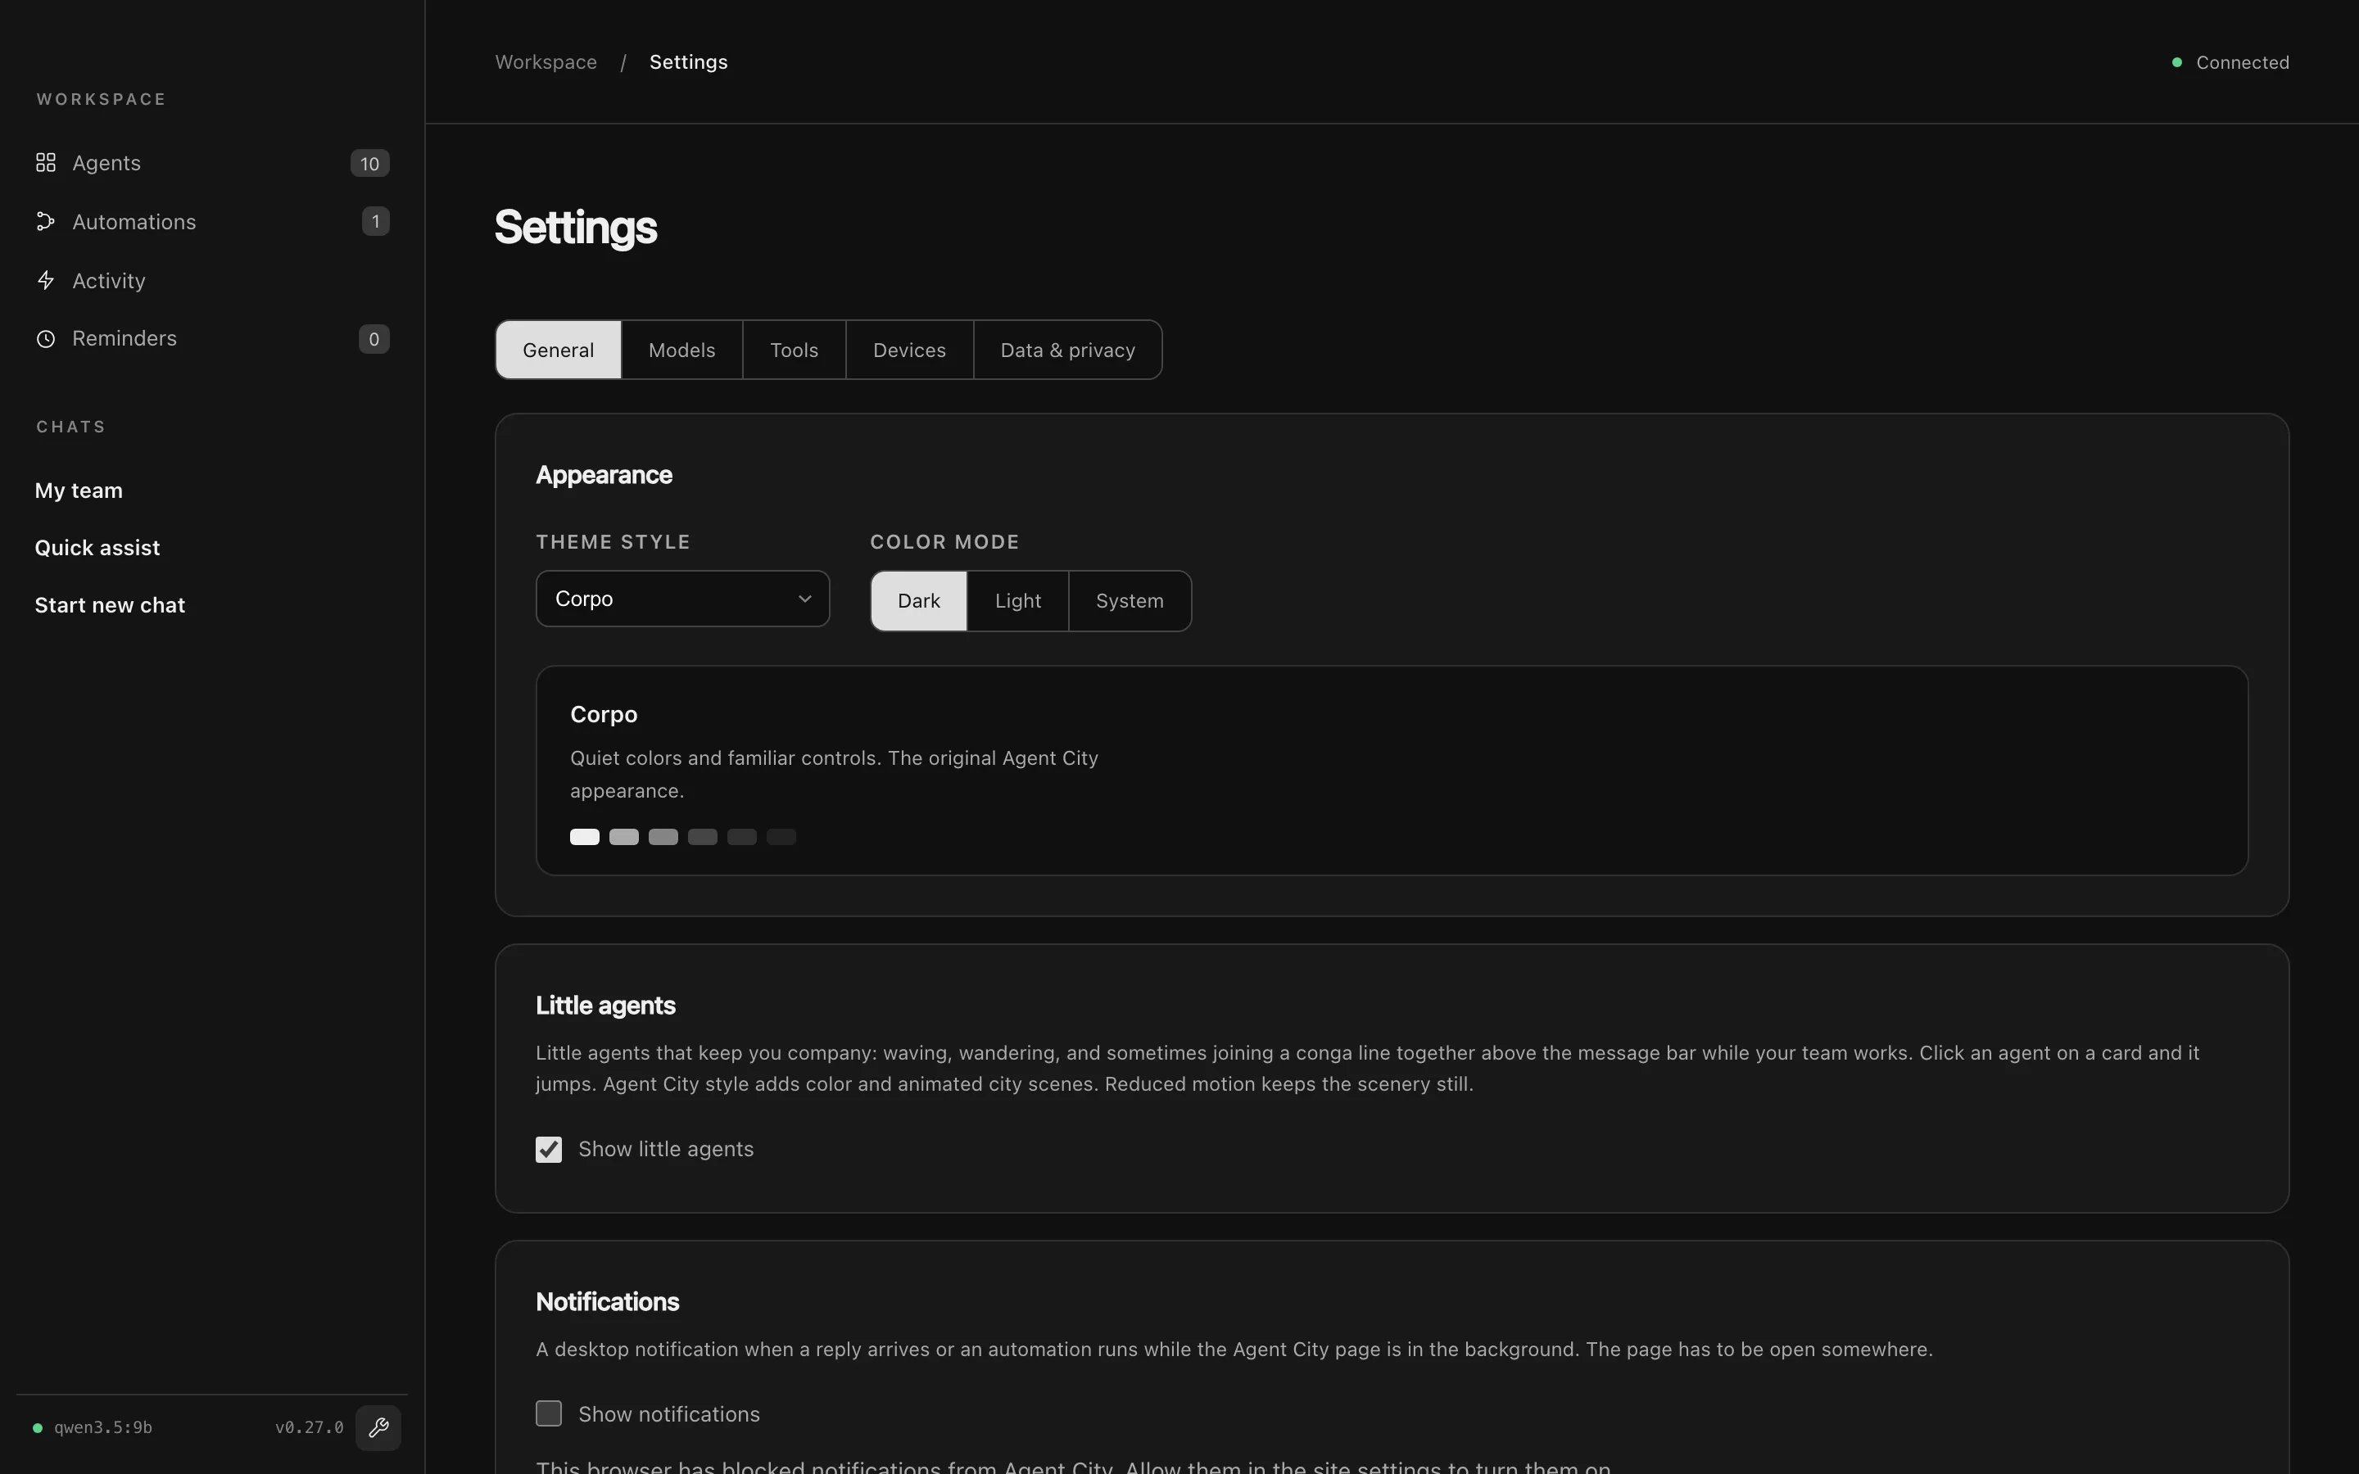
Task: Click the General settings tab
Action: (x=559, y=350)
